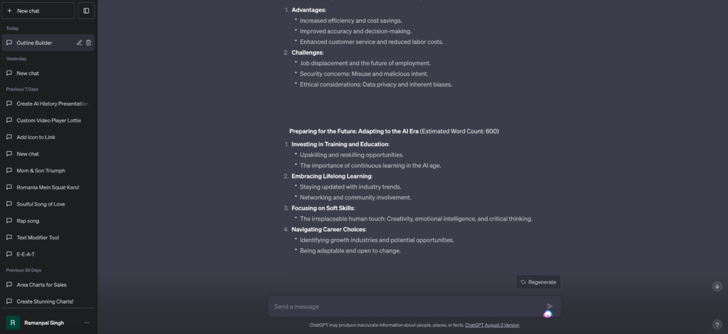
Task: Click the rename pencil icon for Outline Builder
Action: click(79, 43)
